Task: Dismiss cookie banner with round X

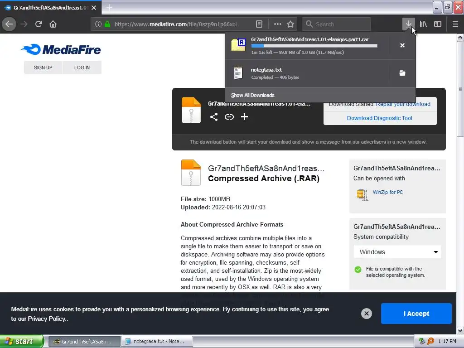Action: coord(366,314)
